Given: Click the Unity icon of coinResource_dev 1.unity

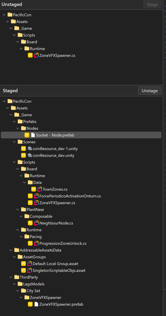Looking at the screenshot, I should pos(30,149).
